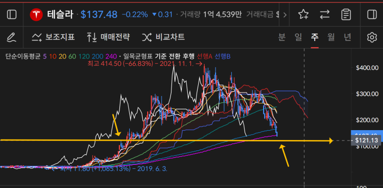The height and width of the screenshot is (188, 383).
Task: Click the blue current price tag on axis
Action: tap(367, 133)
